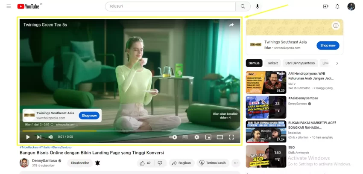Show more filter chips with arrow
Viewport: 363px width, 174px height.
(x=337, y=63)
